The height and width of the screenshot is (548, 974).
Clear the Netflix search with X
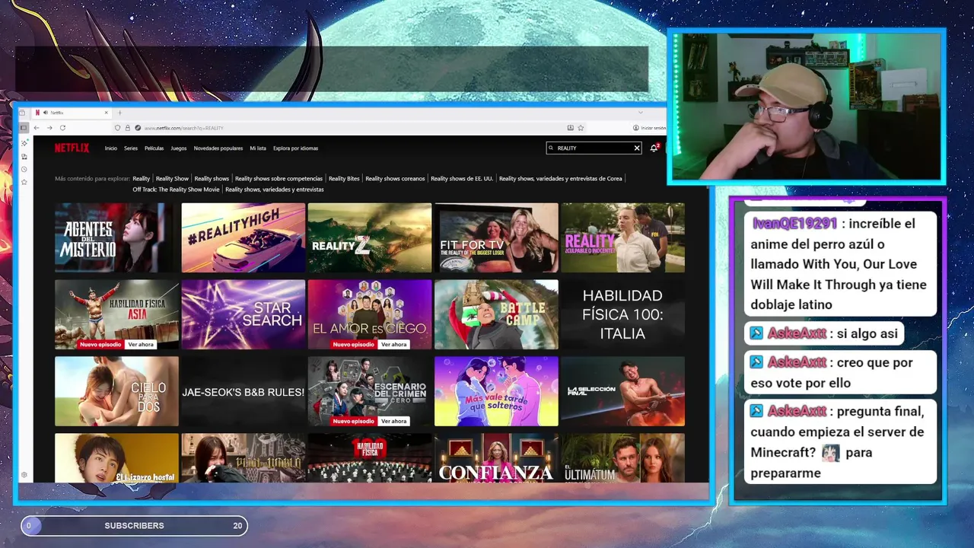coord(637,148)
